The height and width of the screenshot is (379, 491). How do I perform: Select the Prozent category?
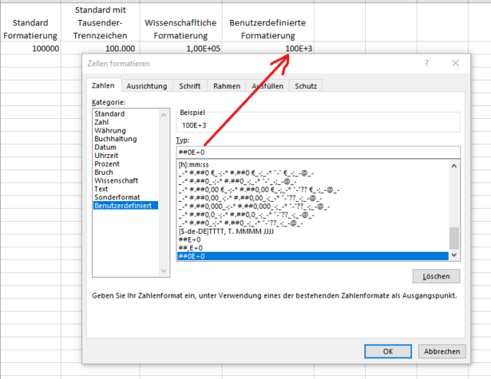tap(125, 164)
